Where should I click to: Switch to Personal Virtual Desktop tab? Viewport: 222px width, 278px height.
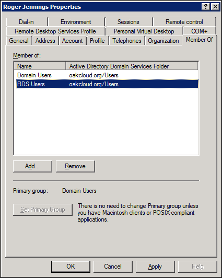[144, 31]
